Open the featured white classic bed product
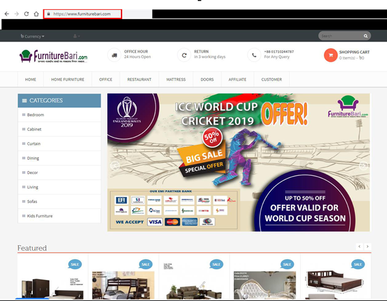Screen dimensions: 387x301 point(265,286)
